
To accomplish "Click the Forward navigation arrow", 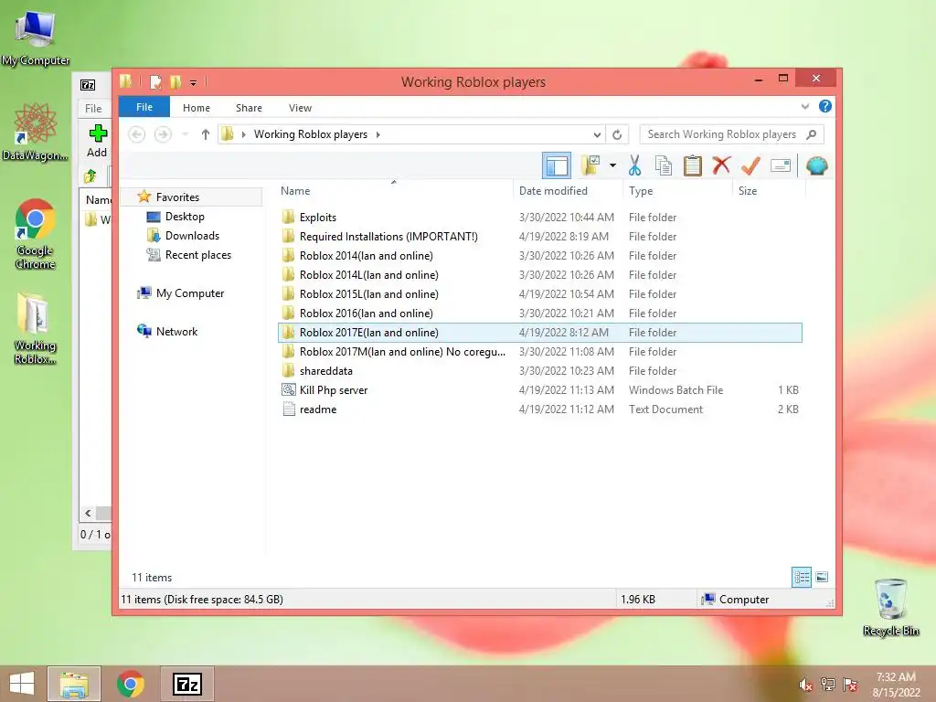I will click(163, 134).
